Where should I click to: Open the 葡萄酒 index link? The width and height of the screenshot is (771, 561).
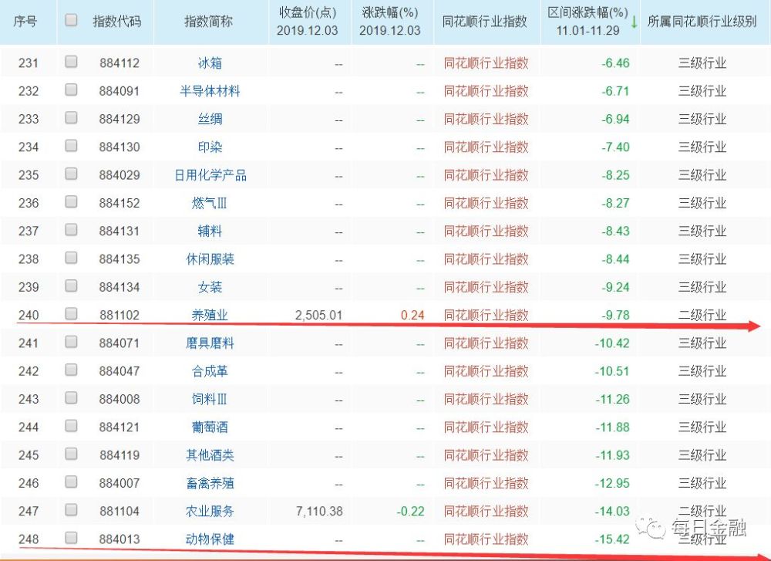210,428
